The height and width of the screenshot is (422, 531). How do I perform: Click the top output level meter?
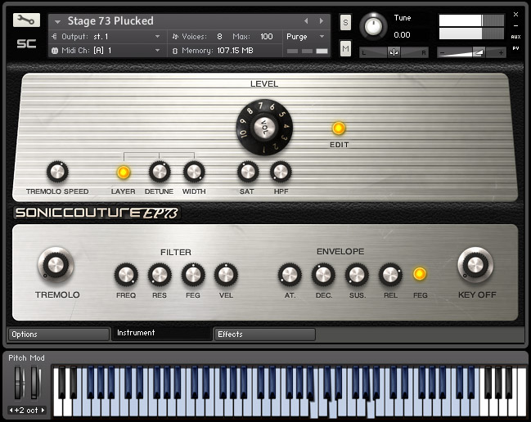(471, 20)
